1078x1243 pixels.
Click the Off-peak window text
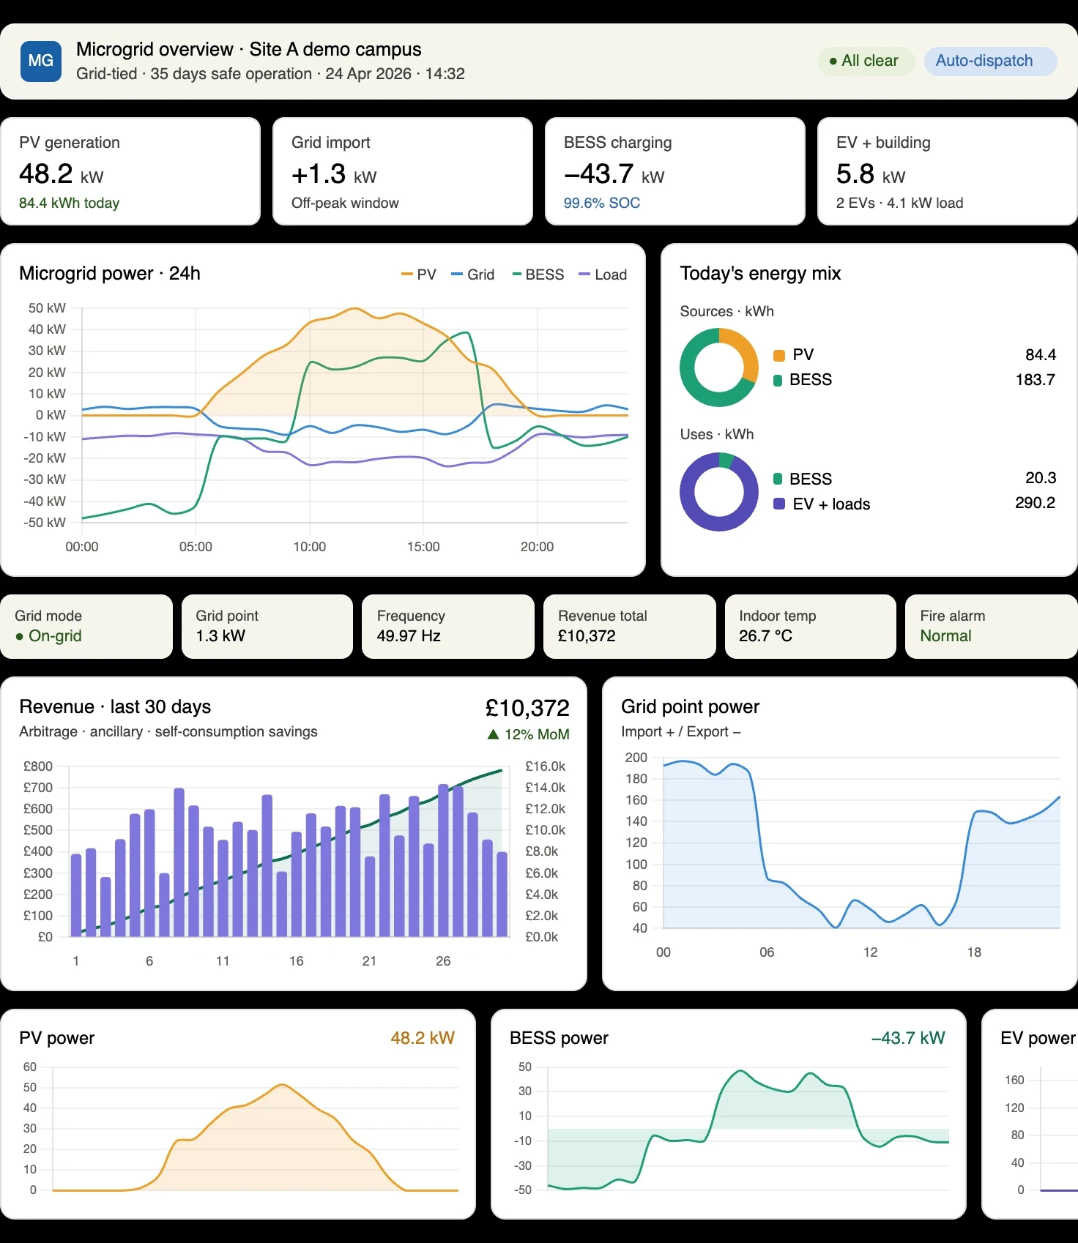tap(345, 203)
